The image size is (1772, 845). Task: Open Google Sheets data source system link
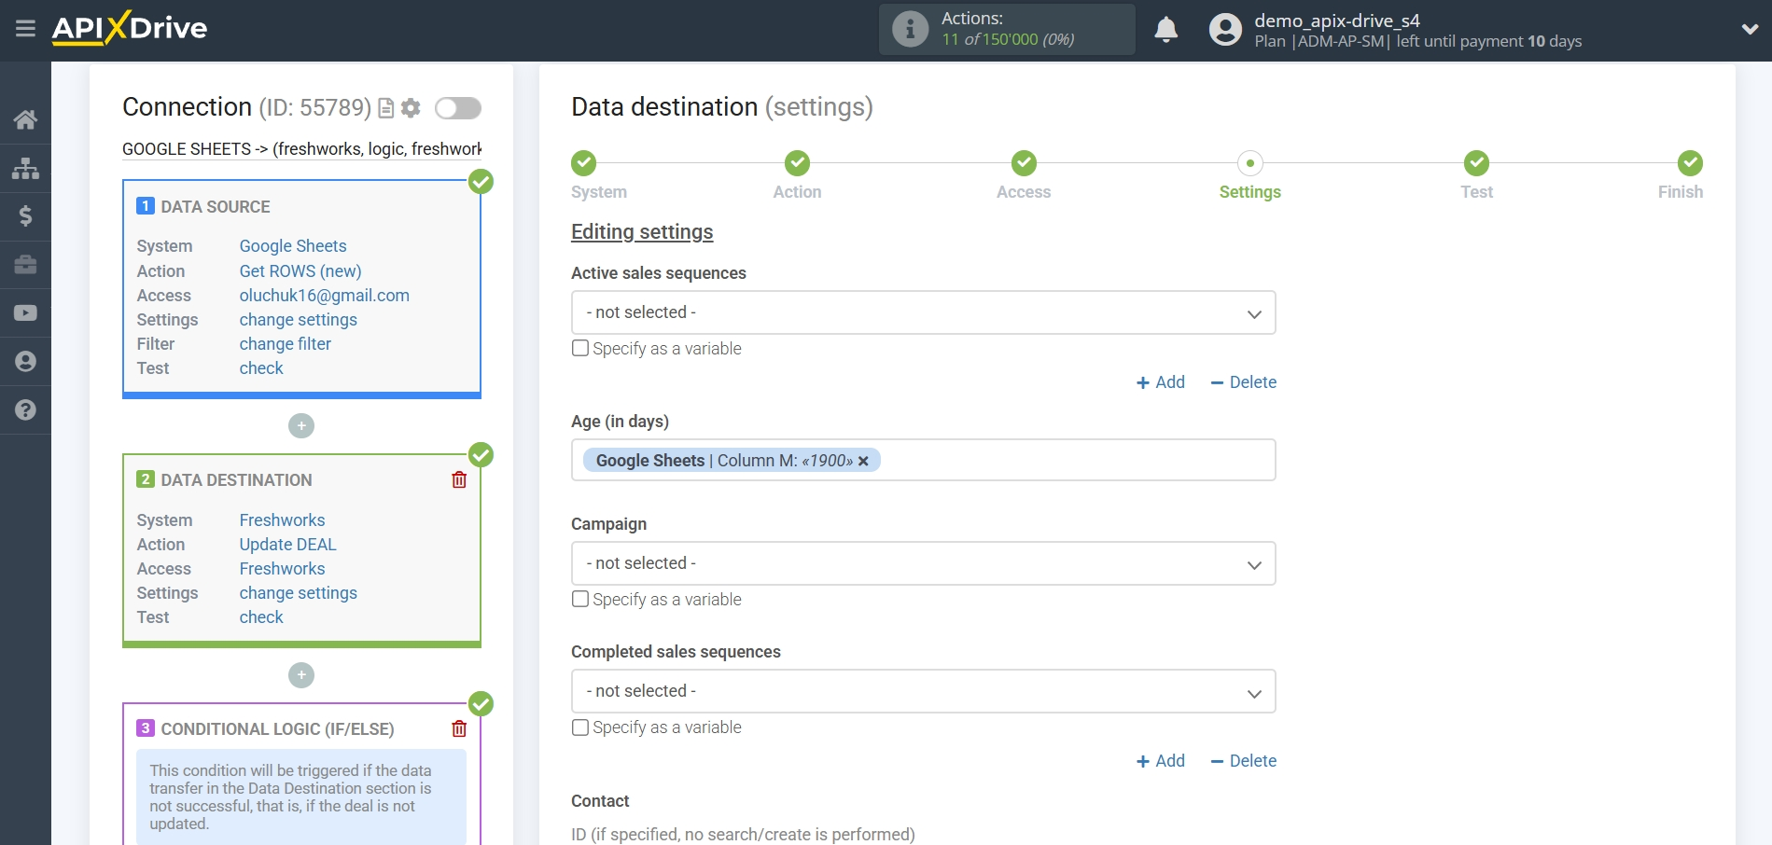point(293,246)
